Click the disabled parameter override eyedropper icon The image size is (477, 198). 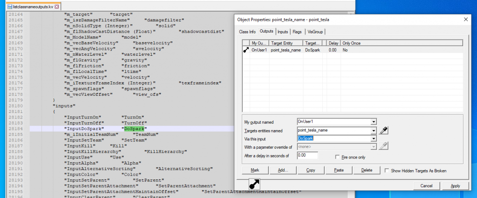(x=383, y=146)
